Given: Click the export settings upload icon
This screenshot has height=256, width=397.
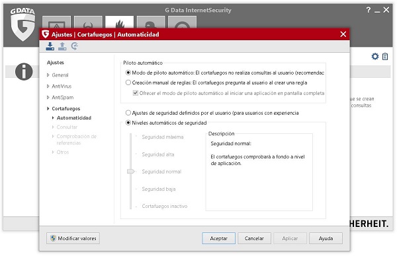Looking at the screenshot, I should [x=62, y=46].
